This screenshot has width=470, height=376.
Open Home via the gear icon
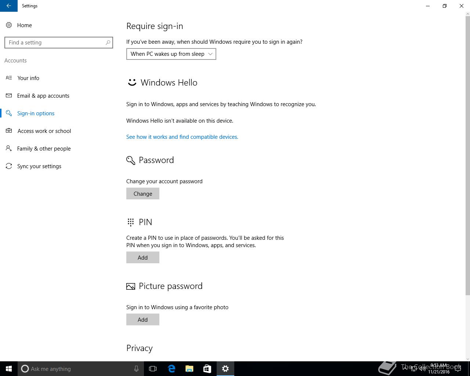[9, 25]
